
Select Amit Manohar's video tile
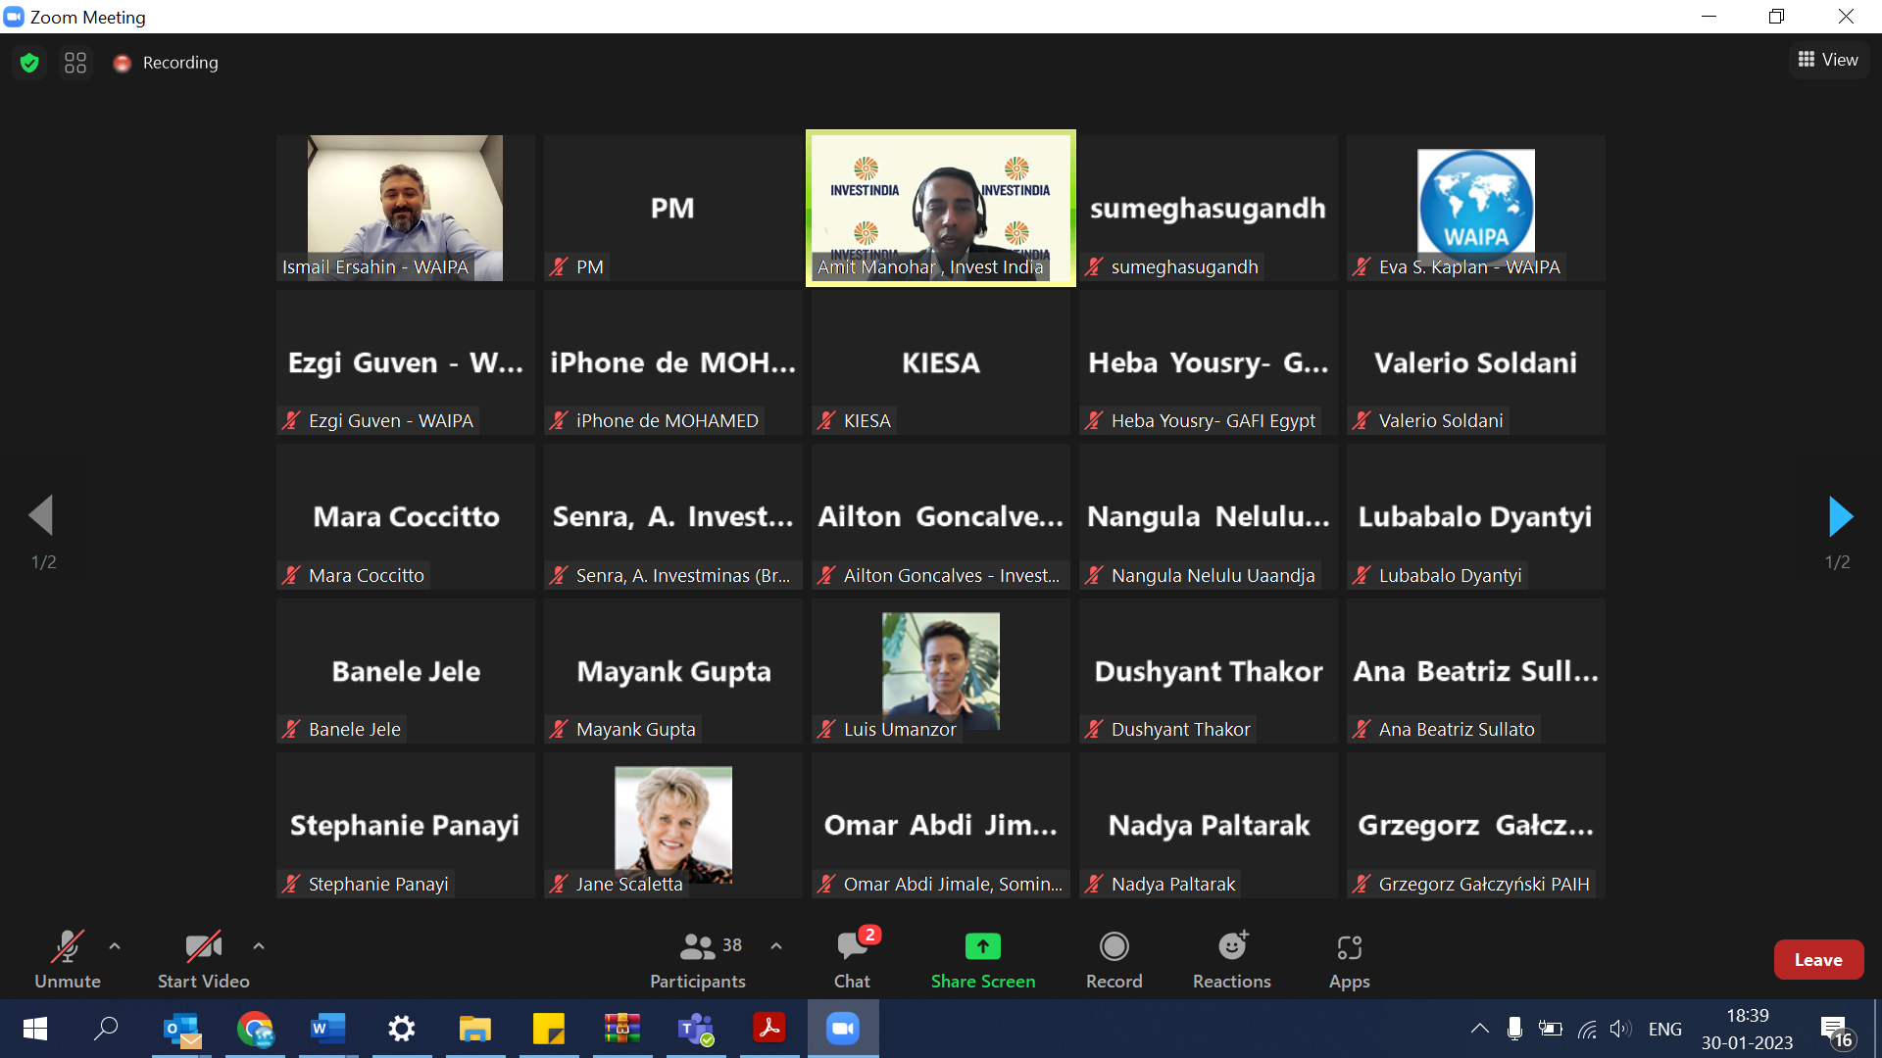(x=940, y=208)
